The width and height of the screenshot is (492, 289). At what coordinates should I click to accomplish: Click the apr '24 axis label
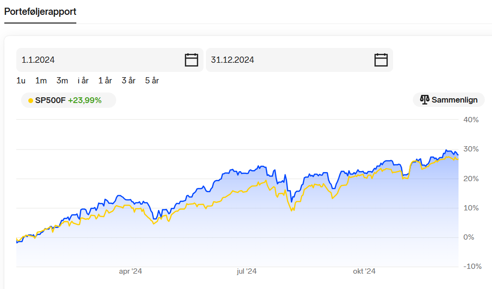131,271
